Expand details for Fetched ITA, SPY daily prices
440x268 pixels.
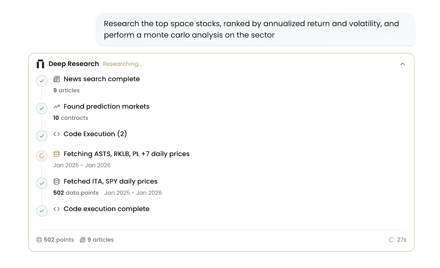point(111,181)
